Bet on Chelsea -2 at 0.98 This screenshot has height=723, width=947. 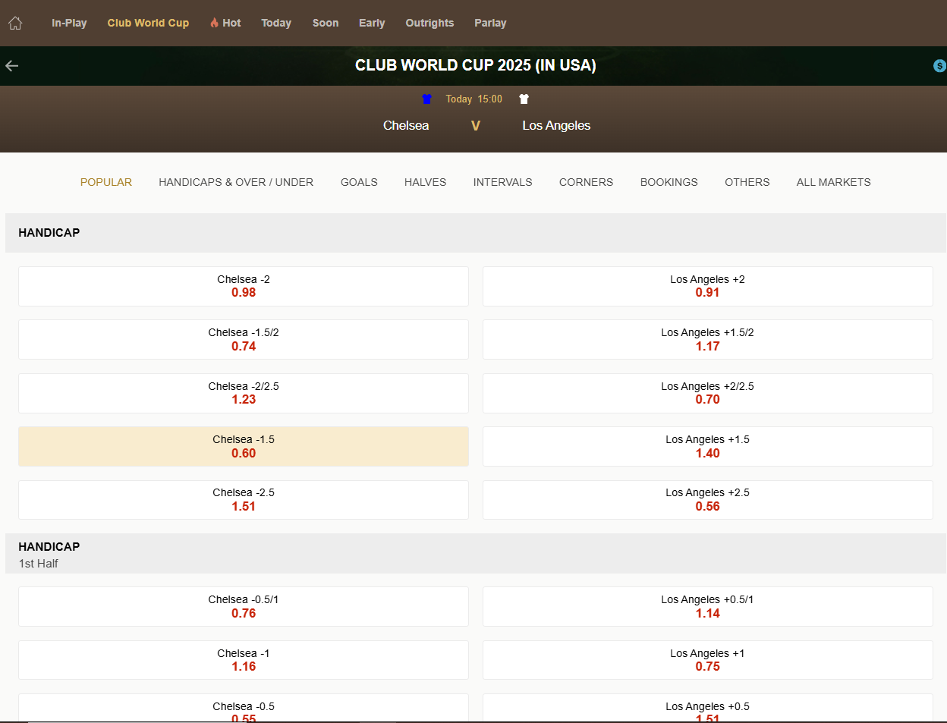click(x=244, y=286)
